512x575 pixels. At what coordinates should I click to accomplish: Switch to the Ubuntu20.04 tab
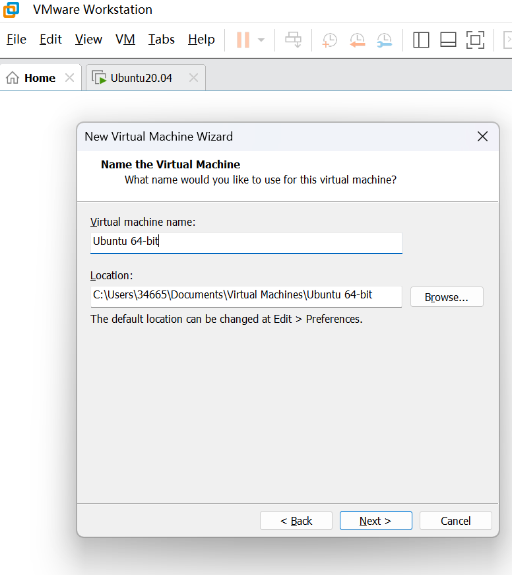coord(141,78)
